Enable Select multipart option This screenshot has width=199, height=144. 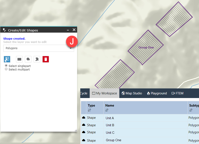[6, 69]
